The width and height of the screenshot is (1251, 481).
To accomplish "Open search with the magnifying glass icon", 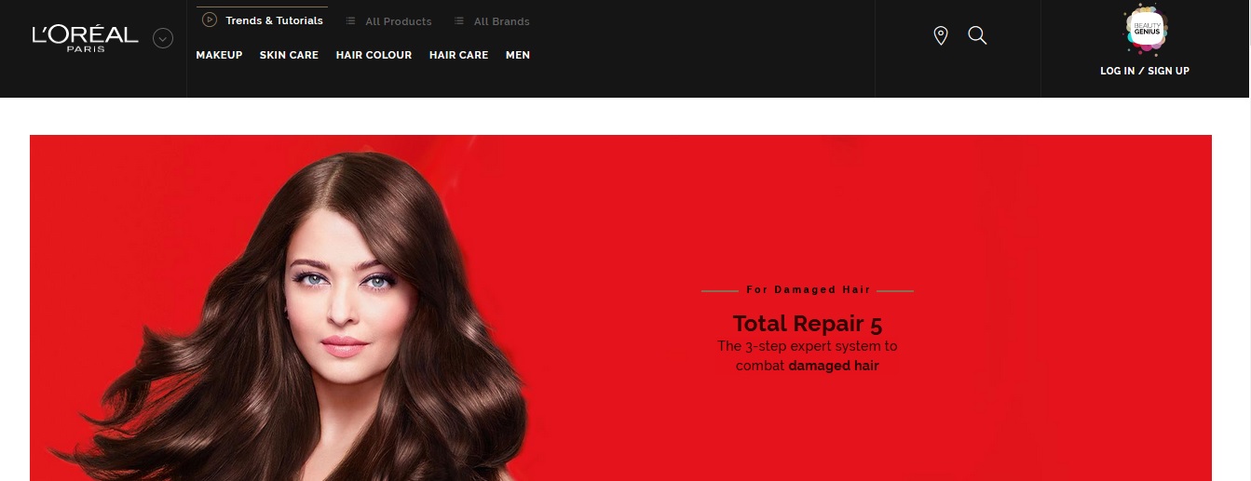I will click(x=977, y=35).
